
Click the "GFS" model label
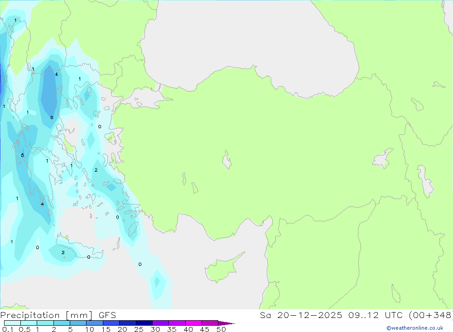[107, 315]
